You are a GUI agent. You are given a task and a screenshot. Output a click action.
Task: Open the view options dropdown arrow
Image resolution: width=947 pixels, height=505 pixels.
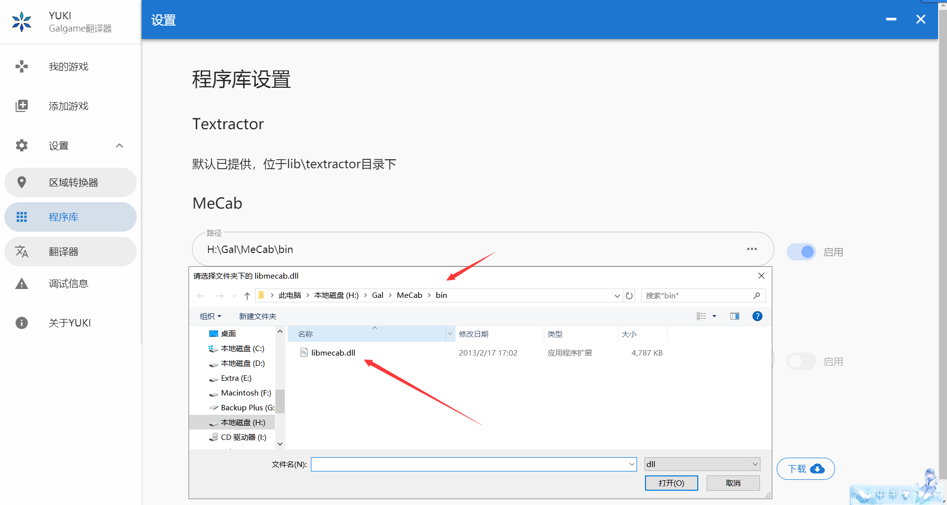[714, 316]
